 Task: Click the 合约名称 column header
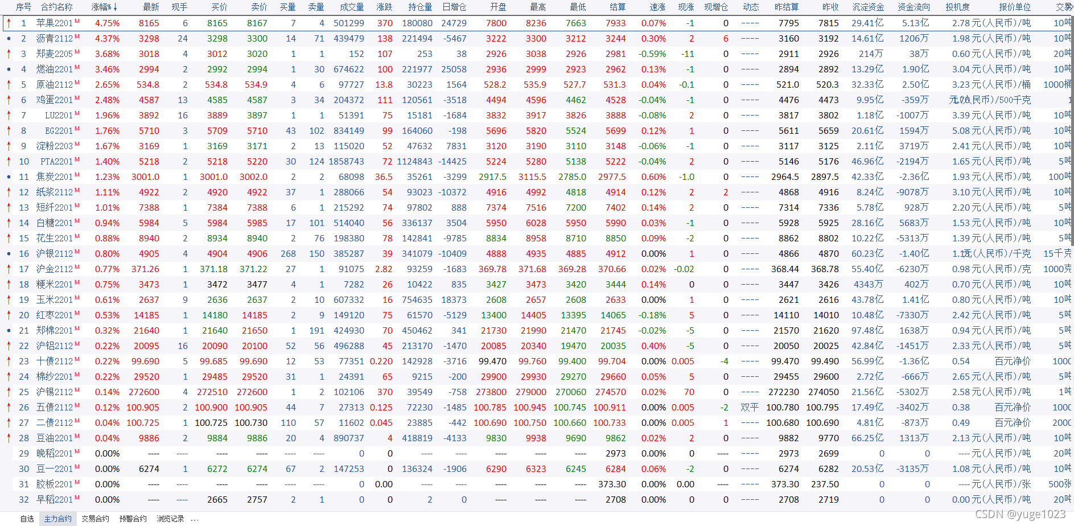[57, 7]
